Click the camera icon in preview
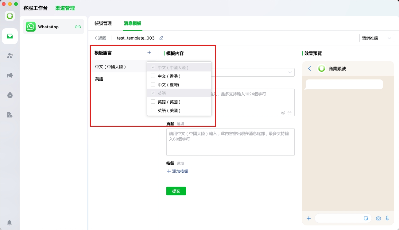 [378, 218]
